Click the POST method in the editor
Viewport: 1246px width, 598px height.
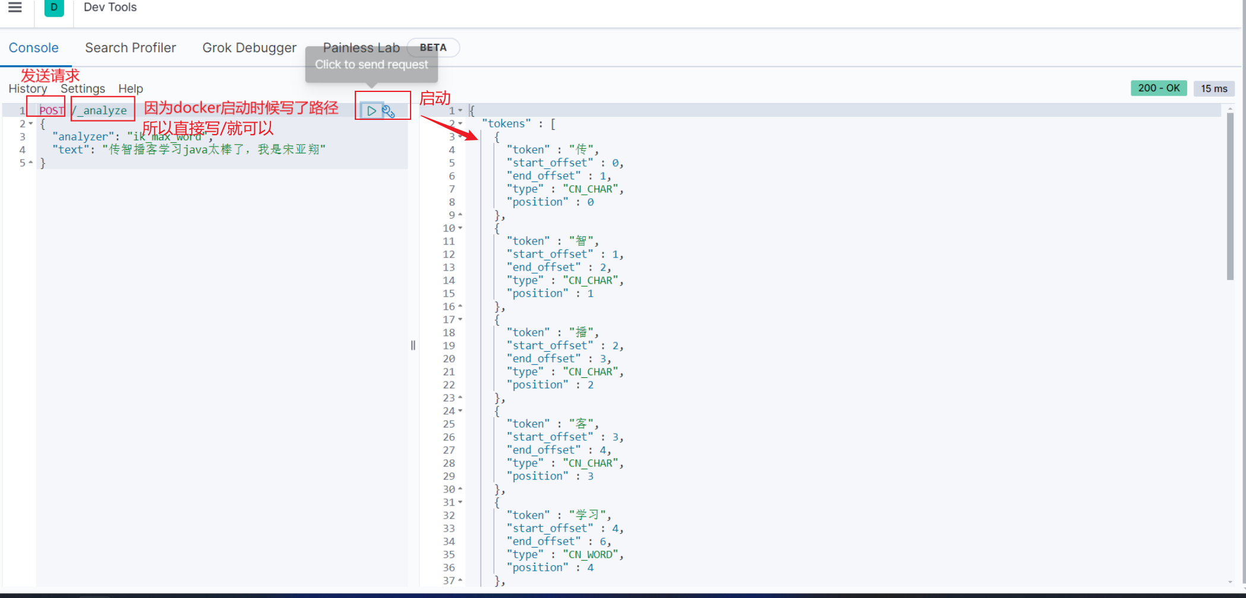point(52,111)
